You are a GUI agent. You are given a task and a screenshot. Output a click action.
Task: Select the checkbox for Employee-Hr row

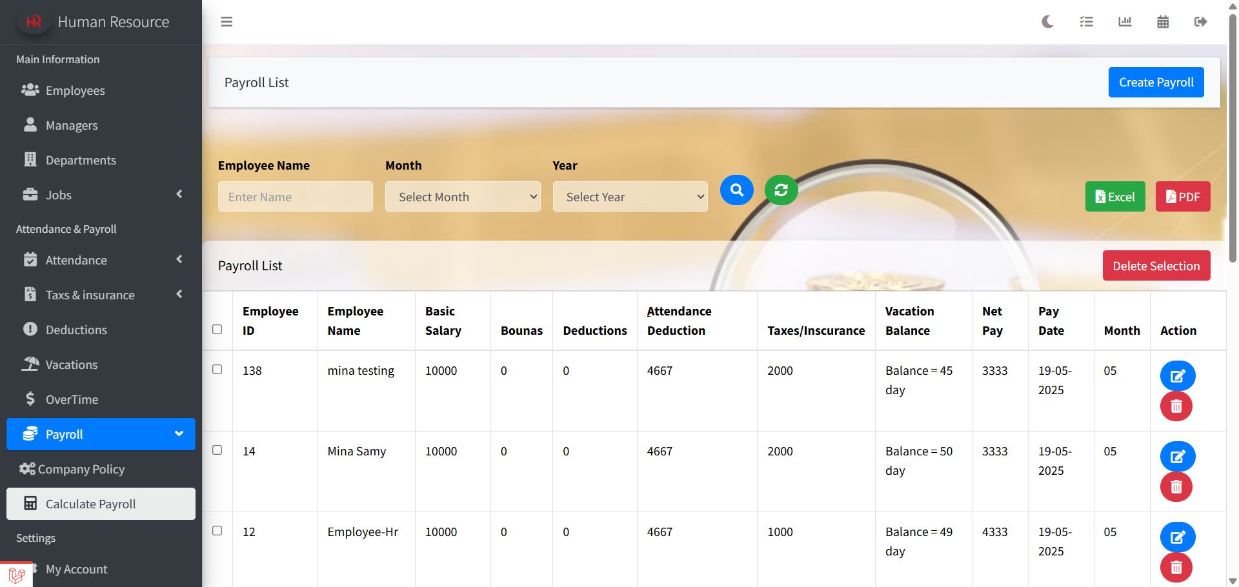click(217, 531)
